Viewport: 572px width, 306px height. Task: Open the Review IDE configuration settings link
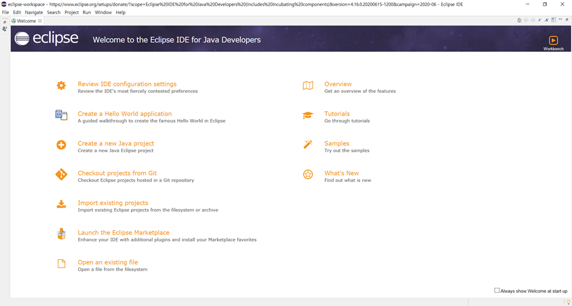[x=127, y=84]
